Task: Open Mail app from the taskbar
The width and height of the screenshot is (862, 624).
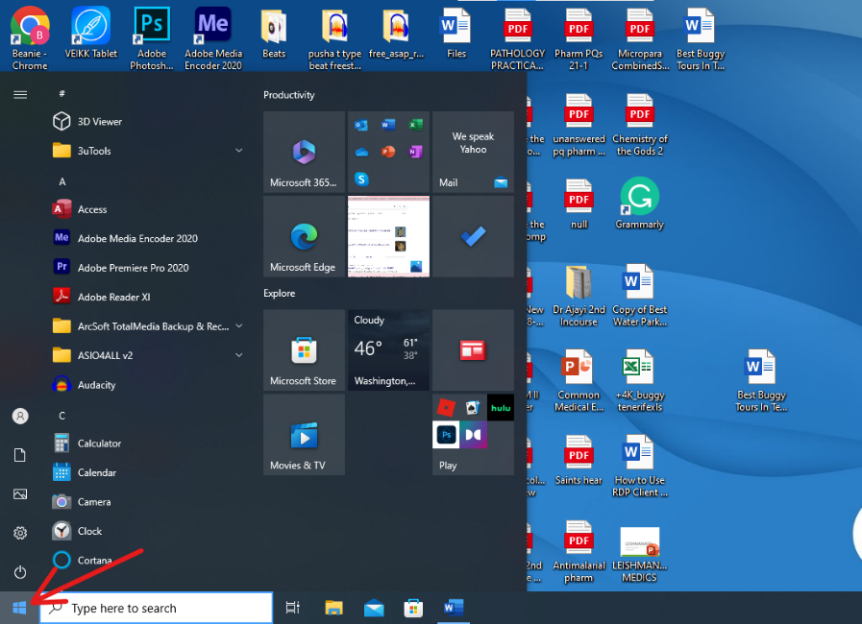Action: (x=374, y=608)
